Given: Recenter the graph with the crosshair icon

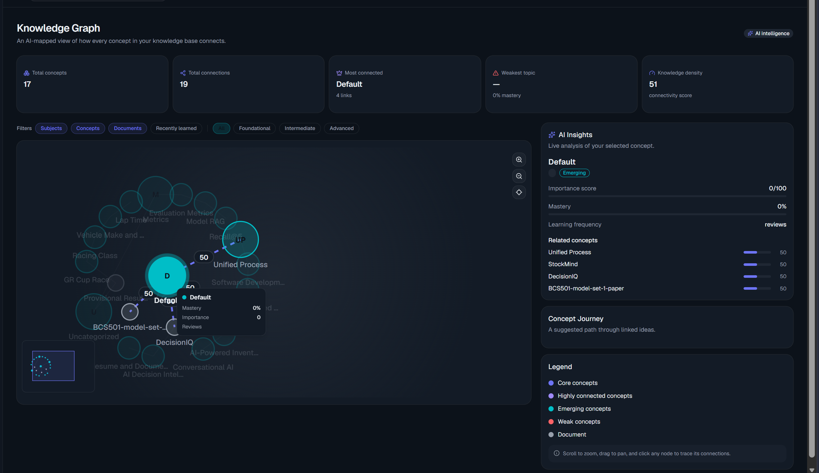Looking at the screenshot, I should [x=519, y=192].
